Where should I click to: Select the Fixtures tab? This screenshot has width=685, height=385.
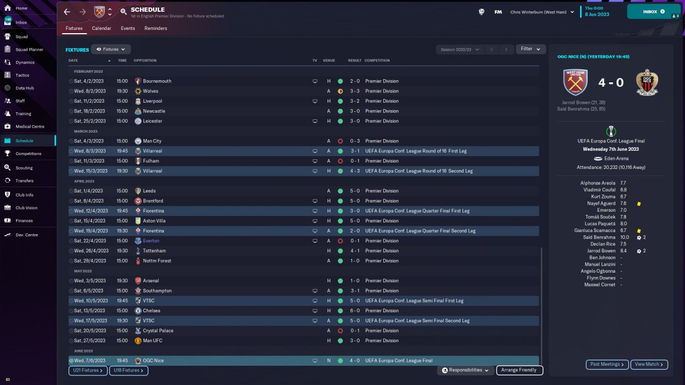(74, 28)
